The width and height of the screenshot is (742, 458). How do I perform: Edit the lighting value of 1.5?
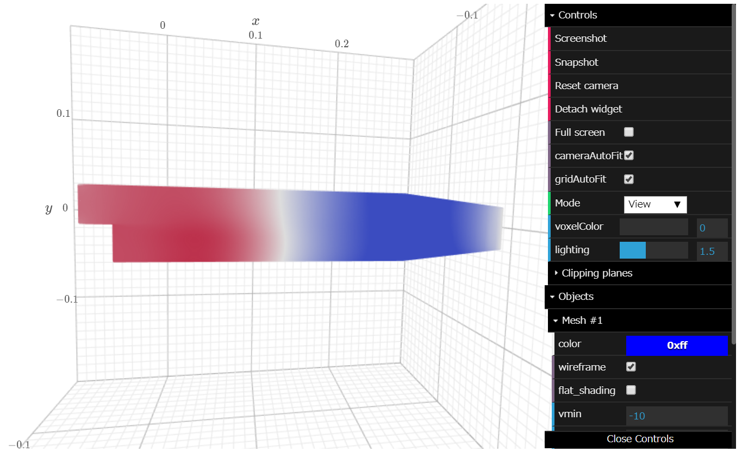click(712, 251)
